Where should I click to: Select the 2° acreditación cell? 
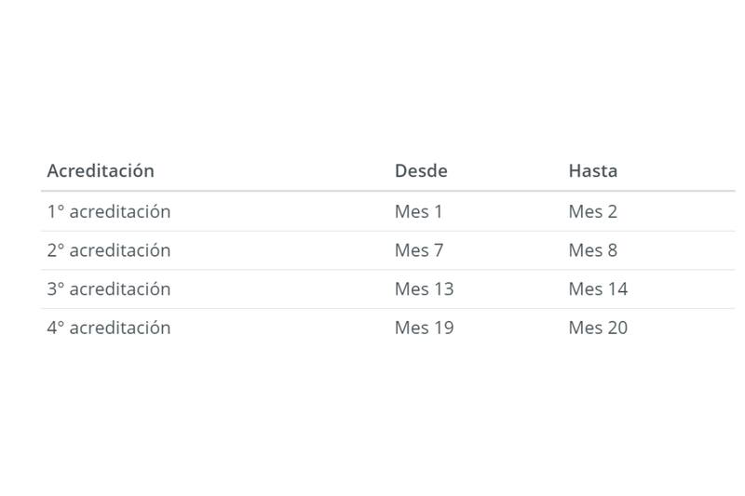[x=109, y=250]
